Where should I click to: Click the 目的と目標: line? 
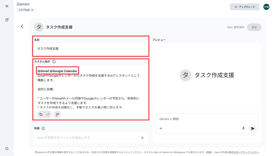46,89
